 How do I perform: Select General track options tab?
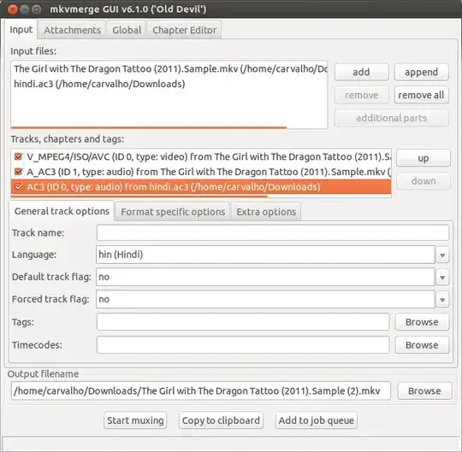62,211
